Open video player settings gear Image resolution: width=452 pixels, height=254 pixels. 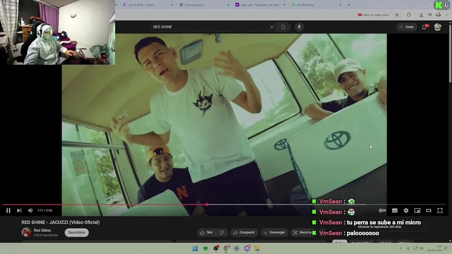click(x=406, y=211)
